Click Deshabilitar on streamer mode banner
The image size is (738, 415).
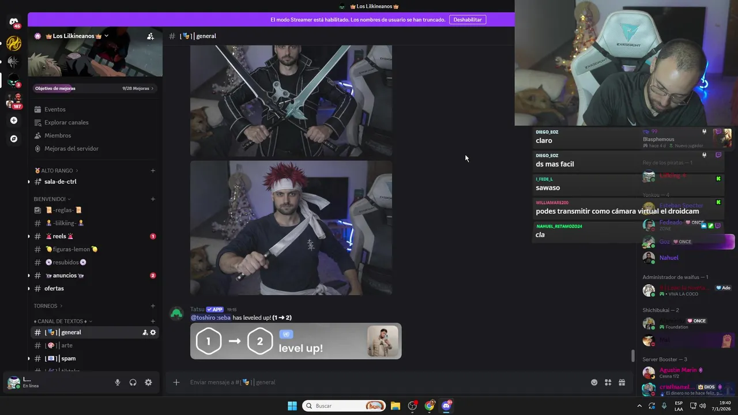pyautogui.click(x=468, y=20)
